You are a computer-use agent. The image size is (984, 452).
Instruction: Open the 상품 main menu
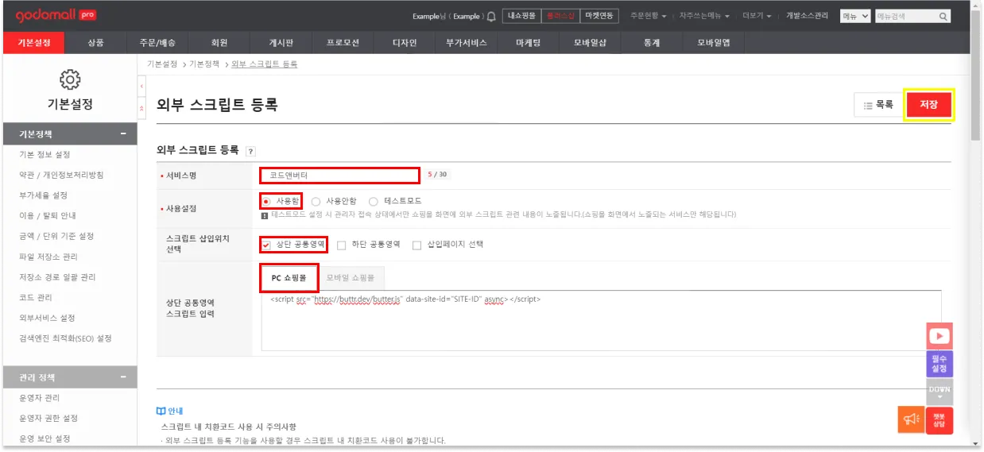(95, 43)
